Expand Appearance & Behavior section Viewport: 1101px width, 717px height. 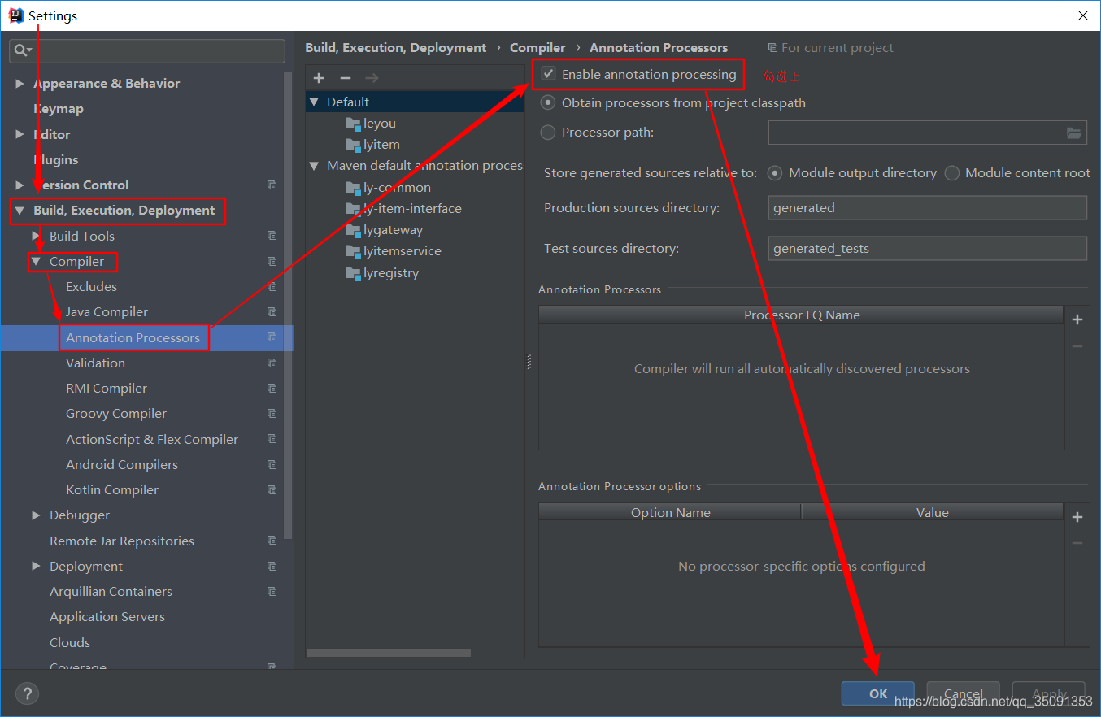coord(20,84)
